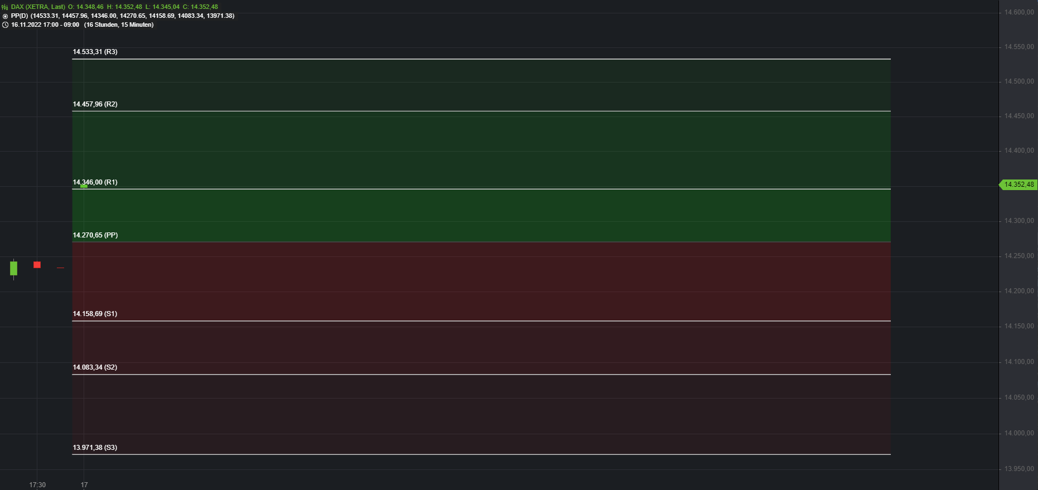Click the 16.11.2022 17:00 - 09:00 date range
Screen dimensions: 1038x490
45,25
